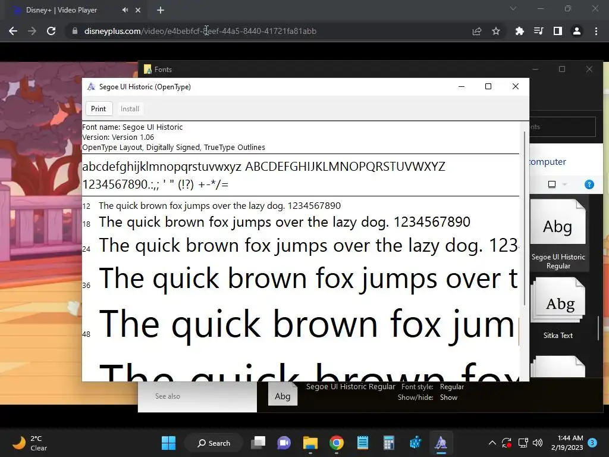This screenshot has height=457, width=609.
Task: Click the 'Version: Version 1.06' line
Action: coord(118,137)
